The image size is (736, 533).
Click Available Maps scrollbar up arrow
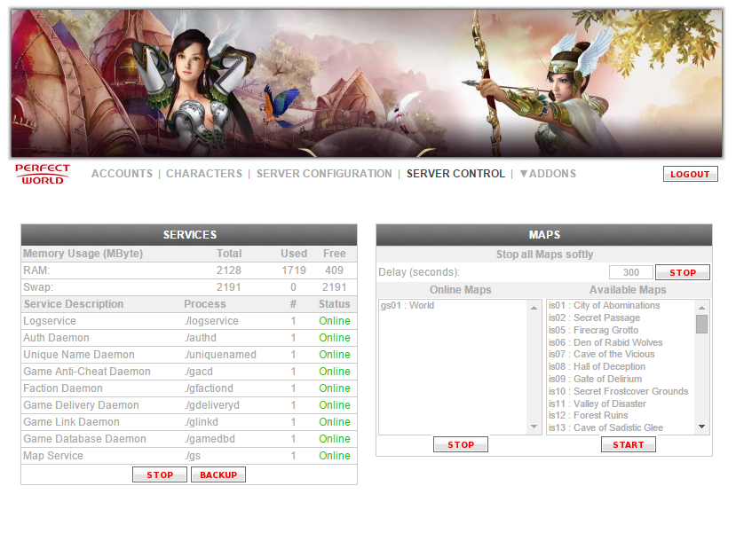pos(701,308)
